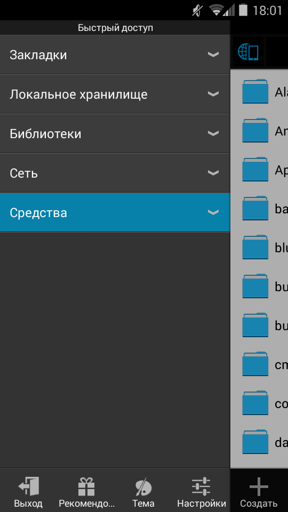Viewport: 288px width, 512px height.
Task: Open the folder icon labeled da
Action: [255, 442]
